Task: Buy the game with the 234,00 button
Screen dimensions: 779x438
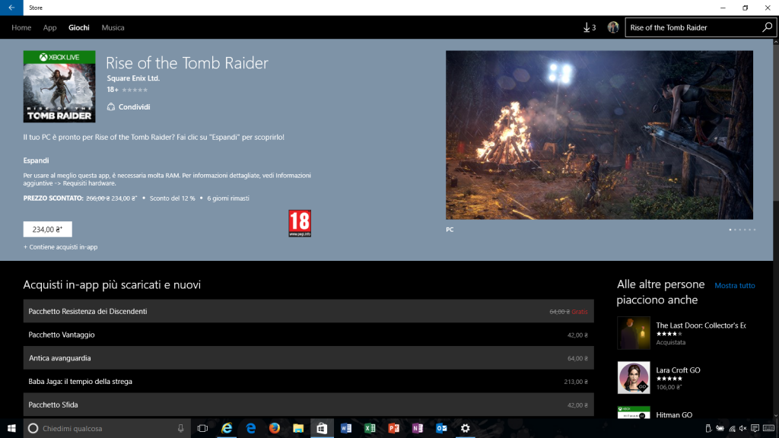Action: (48, 229)
